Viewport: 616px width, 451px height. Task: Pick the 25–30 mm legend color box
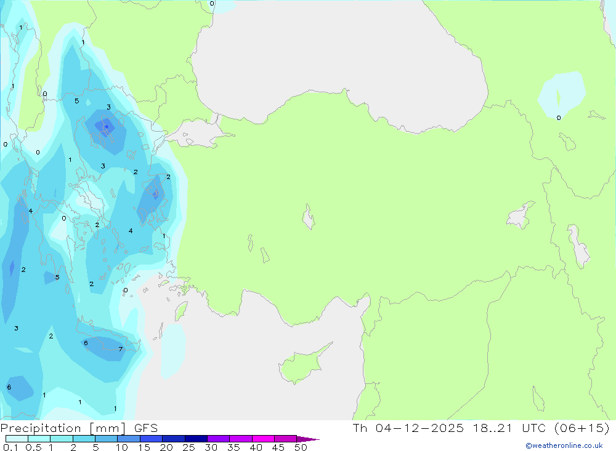point(196,439)
